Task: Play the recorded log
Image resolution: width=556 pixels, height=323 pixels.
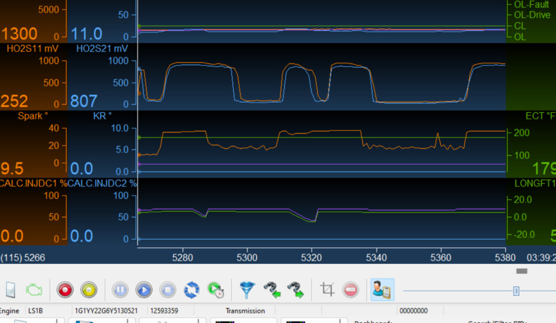Action: pos(144,290)
